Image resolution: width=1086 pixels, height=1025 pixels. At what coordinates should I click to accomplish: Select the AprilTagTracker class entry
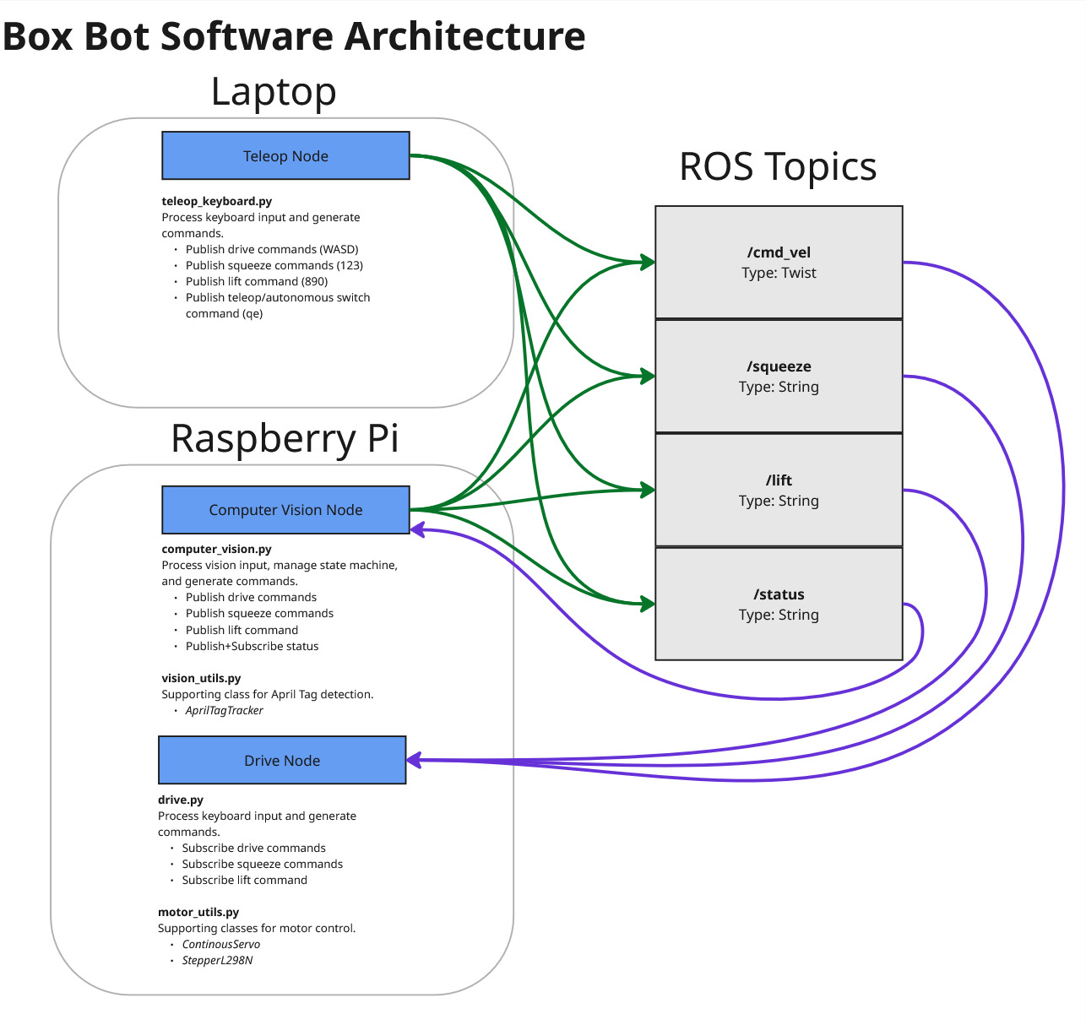[x=225, y=710]
